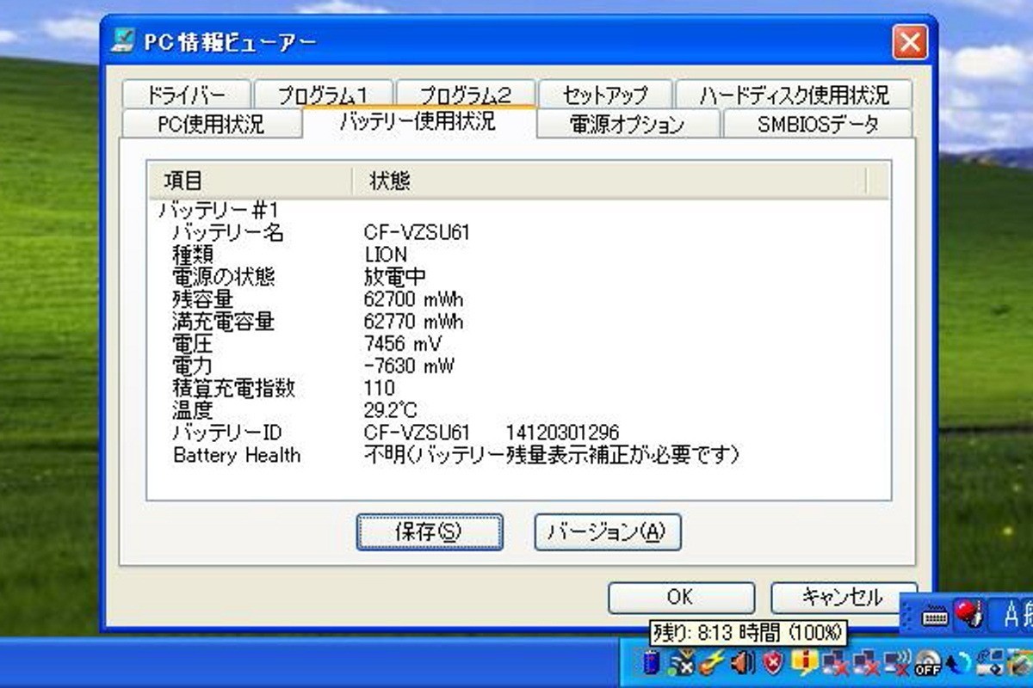Click the 62700 mWh value
1033x688 pixels.
(413, 300)
